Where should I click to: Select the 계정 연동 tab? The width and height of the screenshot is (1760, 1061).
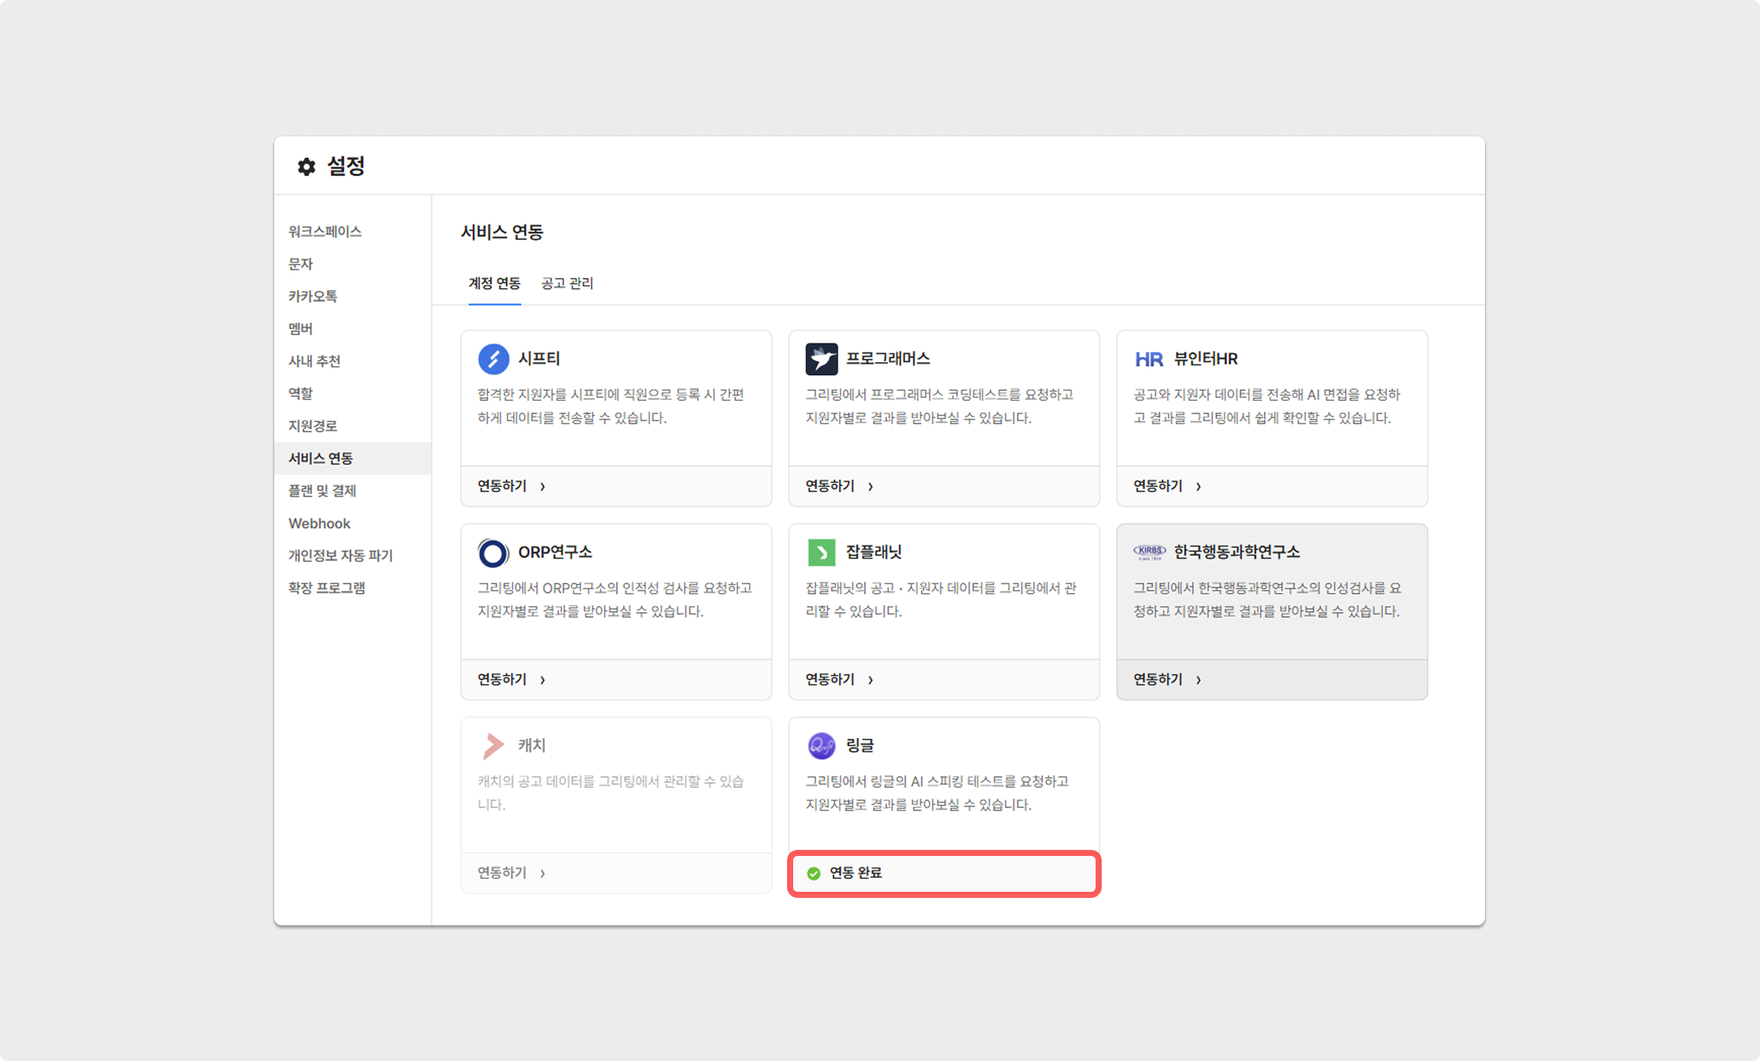click(494, 284)
